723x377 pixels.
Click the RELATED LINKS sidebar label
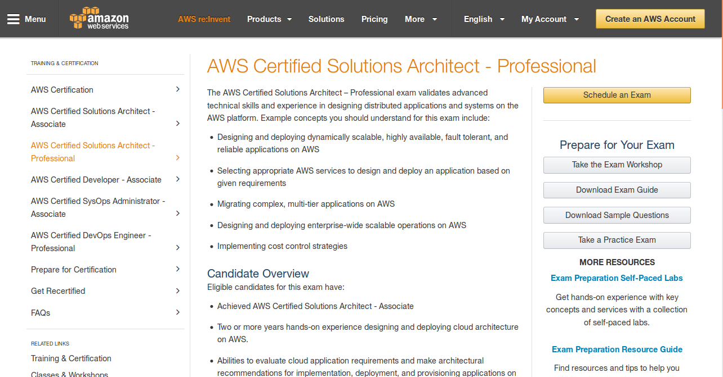50,343
